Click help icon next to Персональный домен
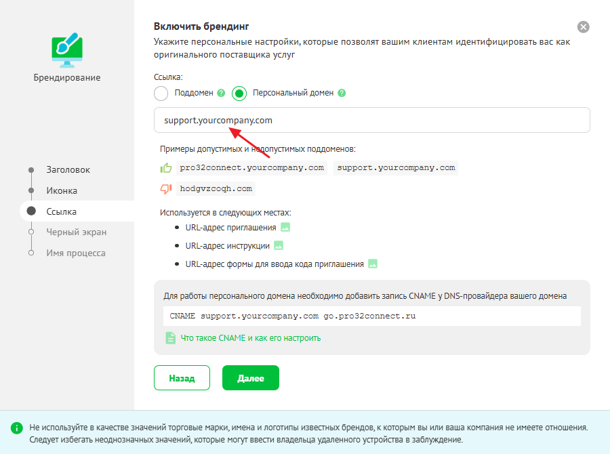610x454 pixels. (342, 93)
